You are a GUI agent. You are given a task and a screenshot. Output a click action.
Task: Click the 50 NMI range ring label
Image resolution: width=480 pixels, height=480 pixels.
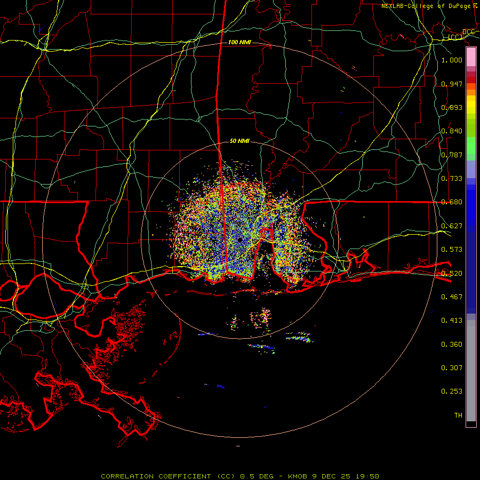(239, 141)
